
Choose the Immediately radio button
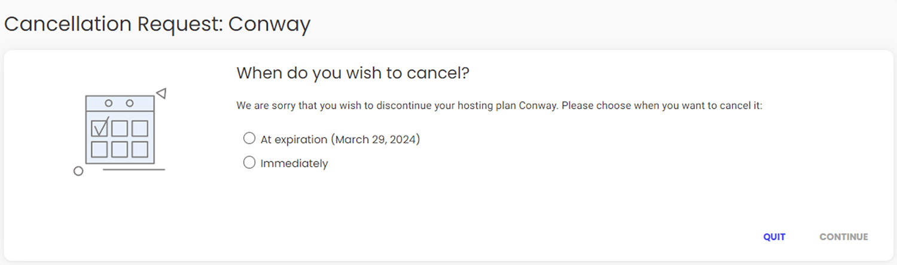[x=249, y=163]
